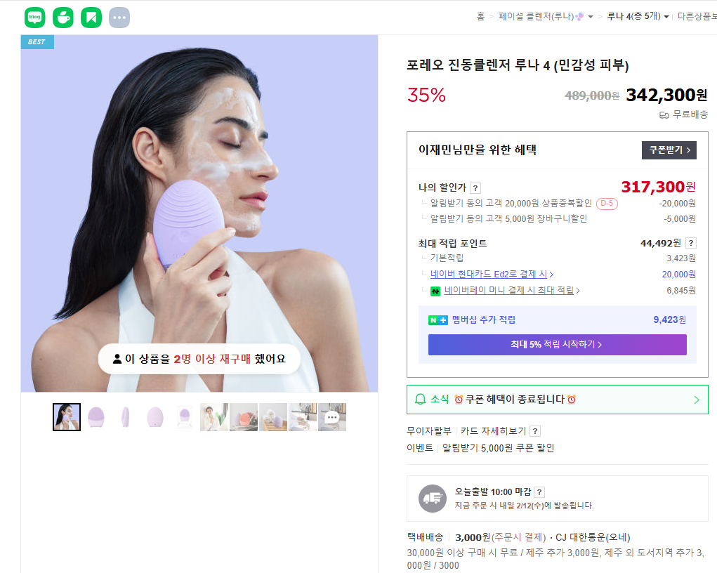This screenshot has width=717, height=573.
Task: Share via Naver Blog icon
Action: 34,18
